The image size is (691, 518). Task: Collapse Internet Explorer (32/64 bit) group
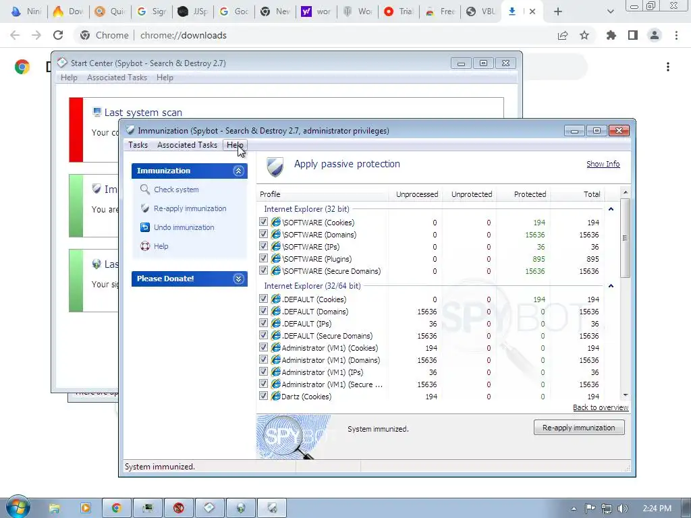click(611, 286)
